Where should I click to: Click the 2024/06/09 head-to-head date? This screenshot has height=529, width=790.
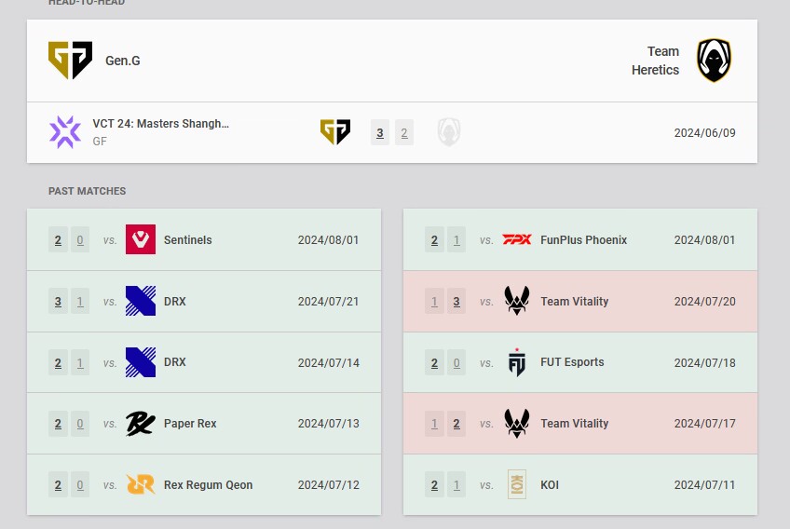click(x=704, y=132)
